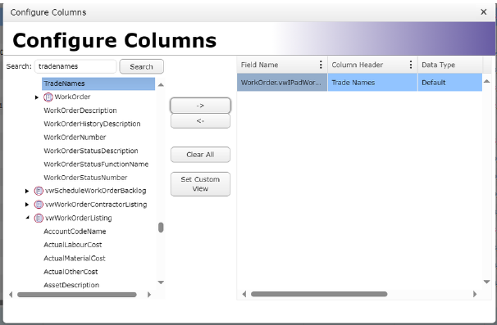
Task: Sort by the Column Header column
Action: [x=358, y=65]
